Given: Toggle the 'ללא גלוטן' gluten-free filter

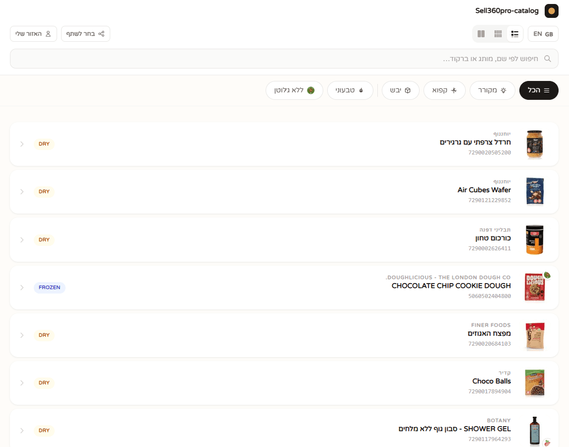Looking at the screenshot, I should pyautogui.click(x=294, y=90).
